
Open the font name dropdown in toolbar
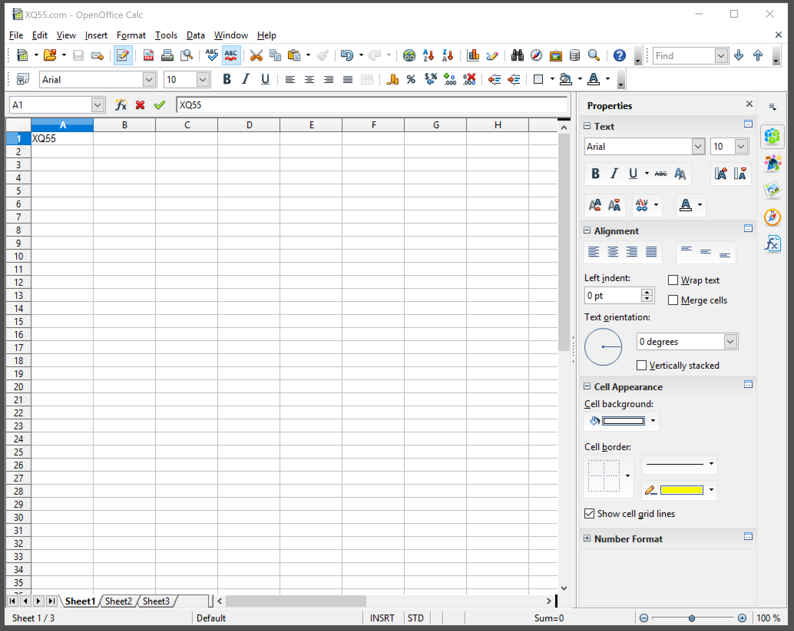tap(149, 79)
